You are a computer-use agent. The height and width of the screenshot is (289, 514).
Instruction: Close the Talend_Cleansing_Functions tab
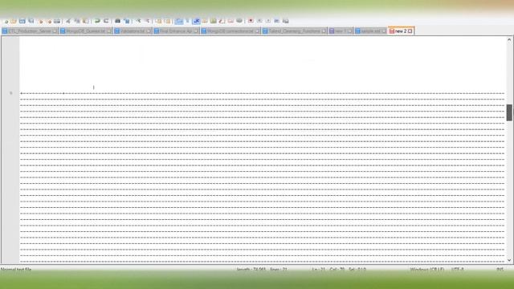324,31
